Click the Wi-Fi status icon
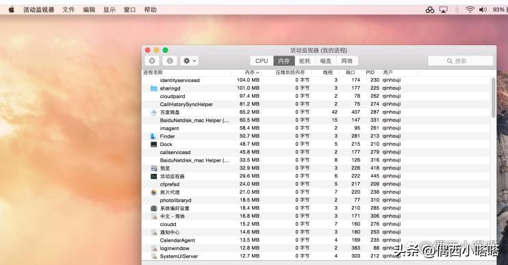The image size is (508, 265). point(470,10)
